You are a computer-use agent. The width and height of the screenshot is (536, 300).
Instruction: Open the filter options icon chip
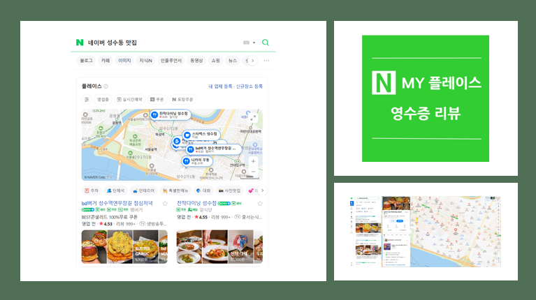click(x=87, y=99)
